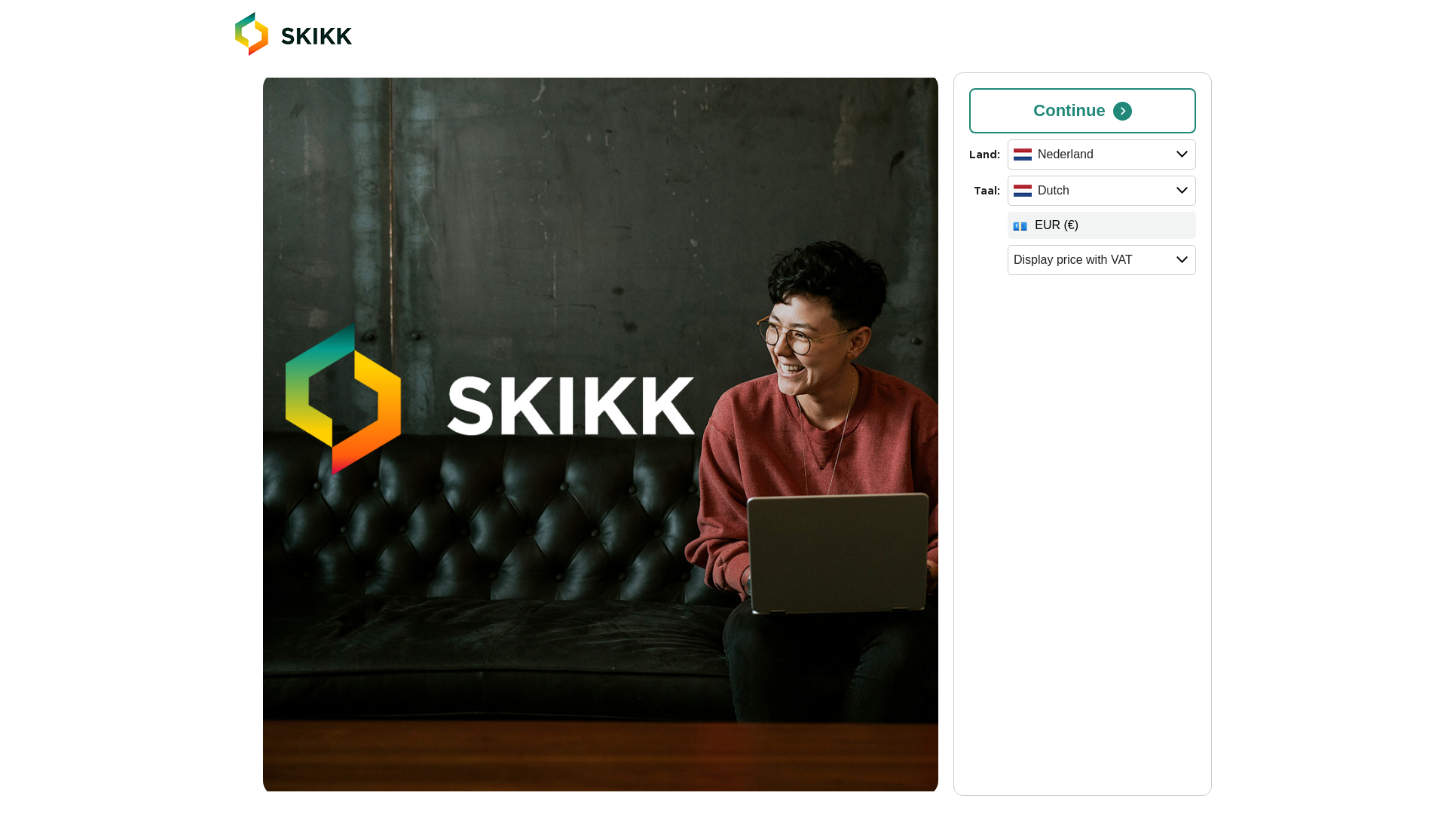
Task: Click the white SKIKK text on banner
Action: coord(571,406)
